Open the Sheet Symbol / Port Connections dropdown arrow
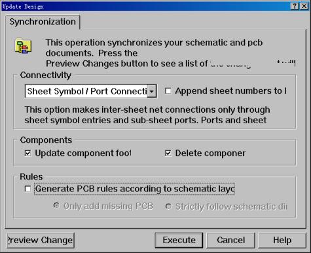The width and height of the screenshot is (311, 253). click(x=151, y=91)
